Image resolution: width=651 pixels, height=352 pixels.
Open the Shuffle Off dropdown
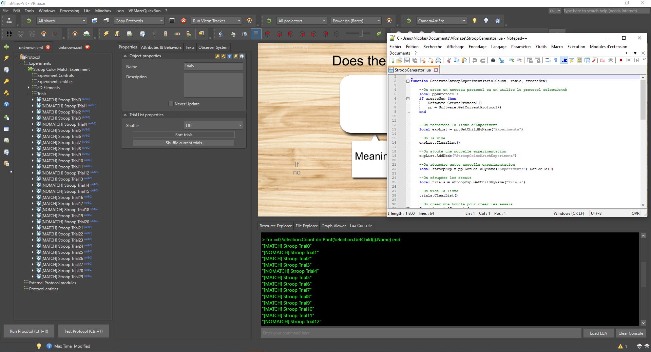coord(213,125)
